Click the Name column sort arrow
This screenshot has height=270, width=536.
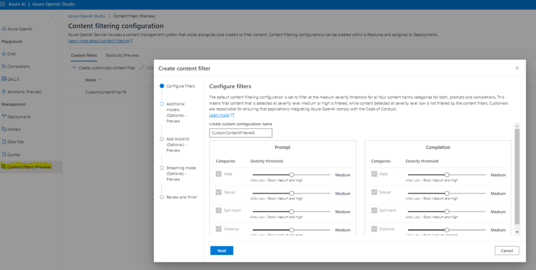(100, 80)
